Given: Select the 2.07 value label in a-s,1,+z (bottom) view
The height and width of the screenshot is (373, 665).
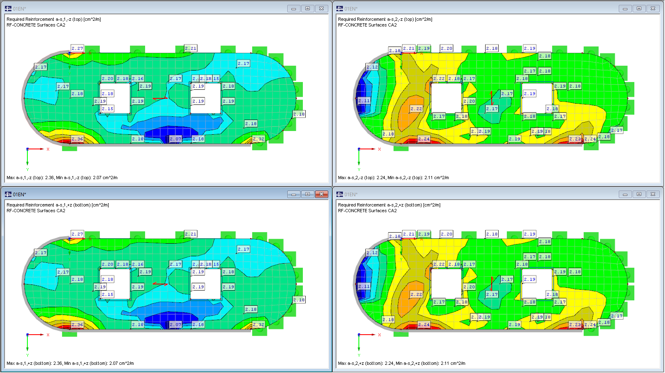Looking at the screenshot, I should pos(176,325).
